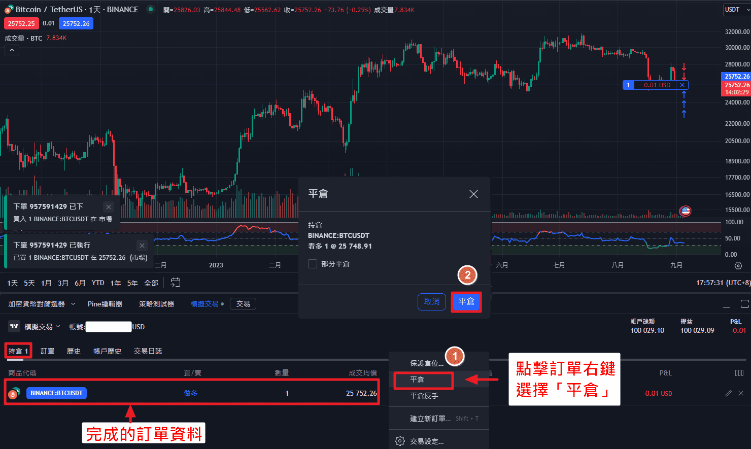751x449 pixels.
Task: Select the 5年 time range
Action: click(132, 283)
